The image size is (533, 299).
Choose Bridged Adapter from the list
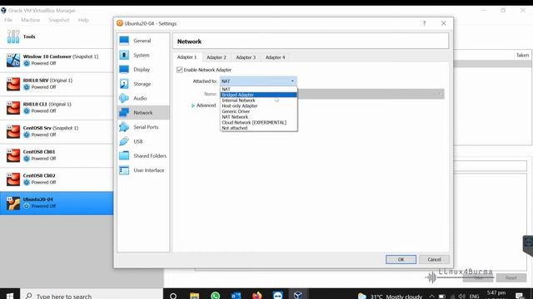pos(259,95)
